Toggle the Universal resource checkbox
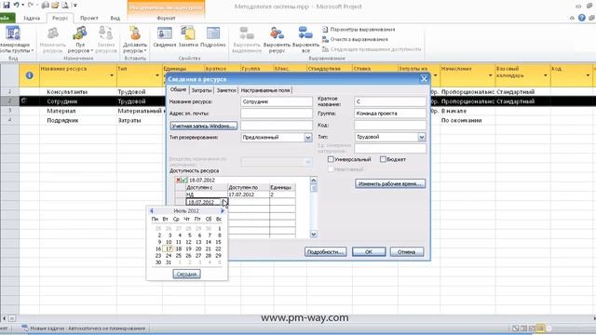The width and height of the screenshot is (596, 335). [x=331, y=159]
